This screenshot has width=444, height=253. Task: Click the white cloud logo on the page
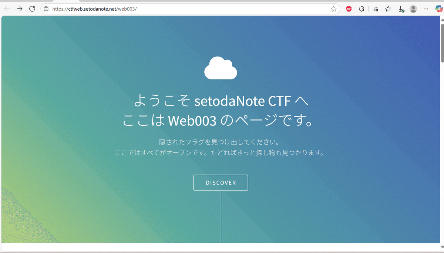221,68
